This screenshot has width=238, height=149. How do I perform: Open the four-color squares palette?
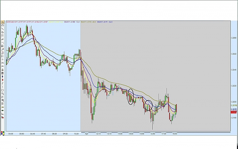point(2,133)
